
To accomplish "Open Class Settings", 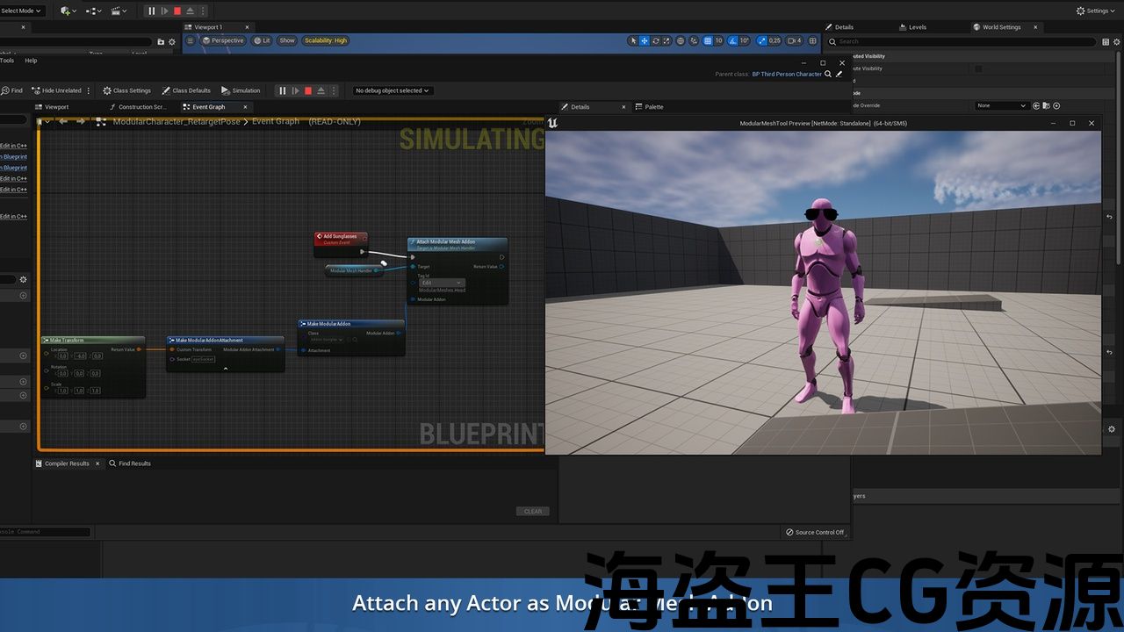I will pyautogui.click(x=126, y=90).
